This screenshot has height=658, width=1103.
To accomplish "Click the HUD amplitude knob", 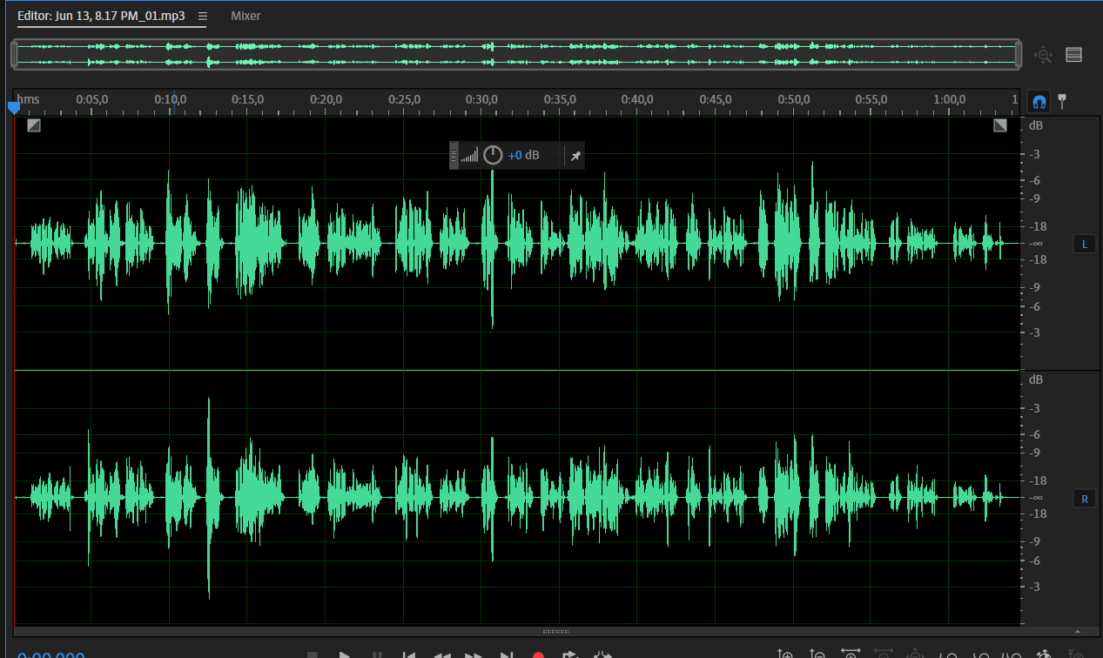I will click(493, 156).
